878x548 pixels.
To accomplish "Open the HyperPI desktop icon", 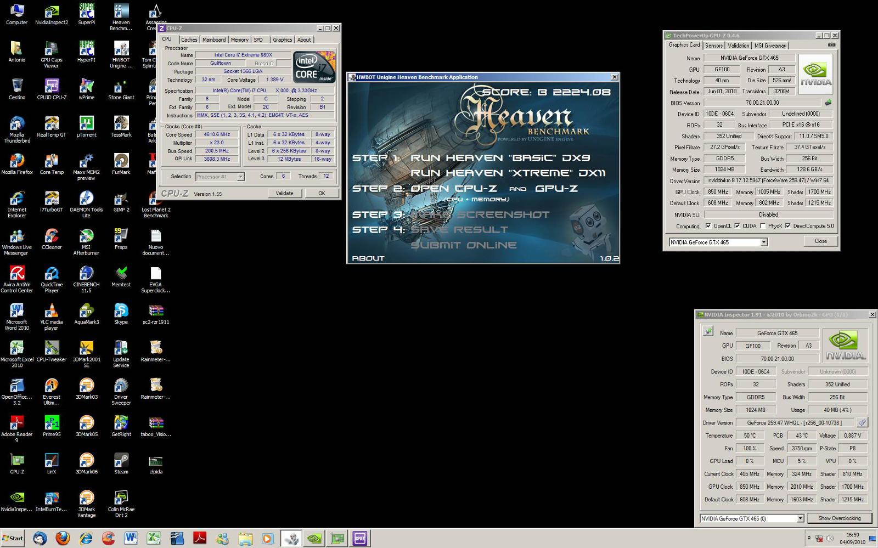I will point(86,52).
